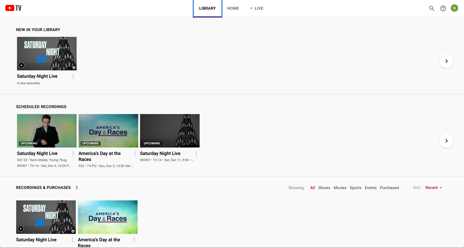The height and width of the screenshot is (248, 464).
Task: Filter recordings by Movies
Action: click(x=340, y=188)
